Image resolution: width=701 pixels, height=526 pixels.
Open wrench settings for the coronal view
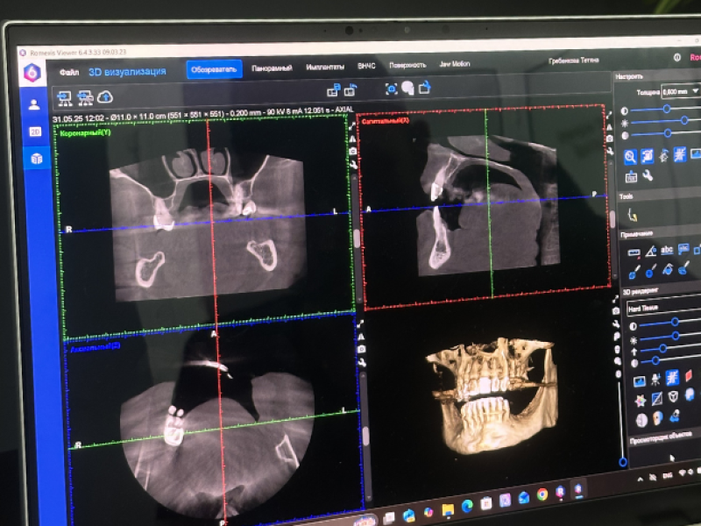click(x=353, y=164)
